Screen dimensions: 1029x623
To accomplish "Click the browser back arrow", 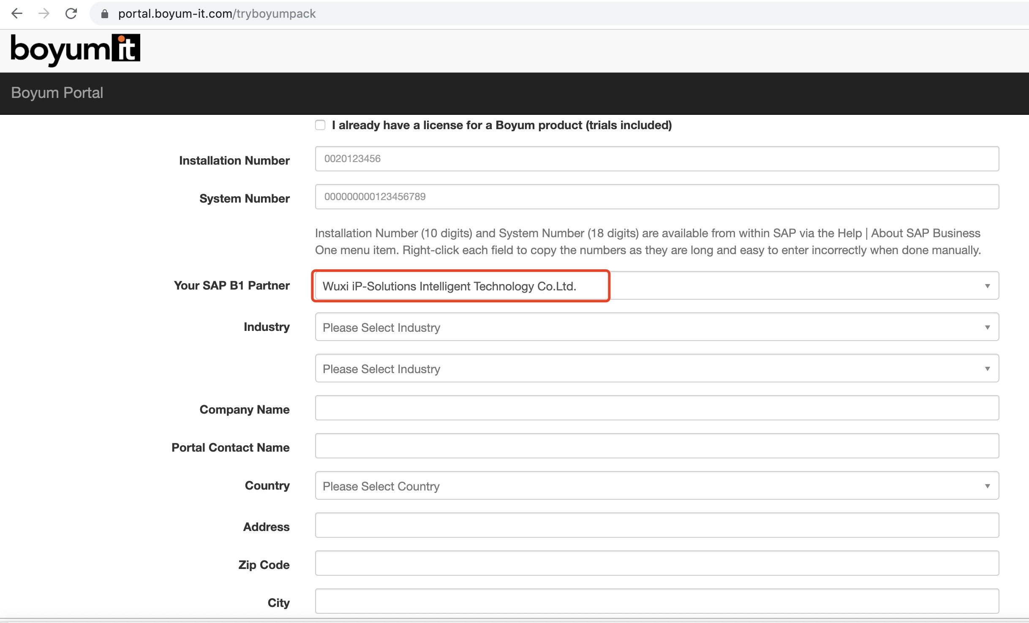I will [17, 14].
